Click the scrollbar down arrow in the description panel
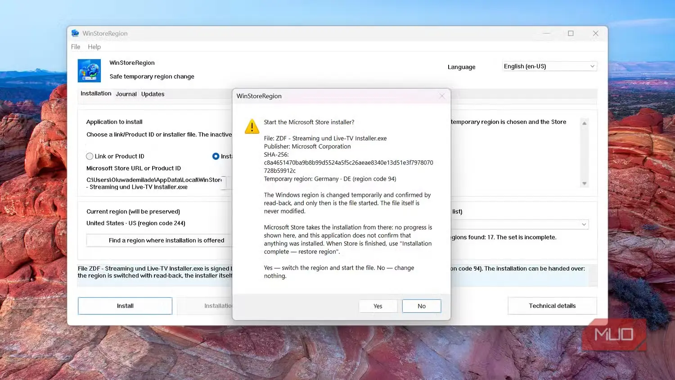675x380 pixels. pyautogui.click(x=584, y=184)
